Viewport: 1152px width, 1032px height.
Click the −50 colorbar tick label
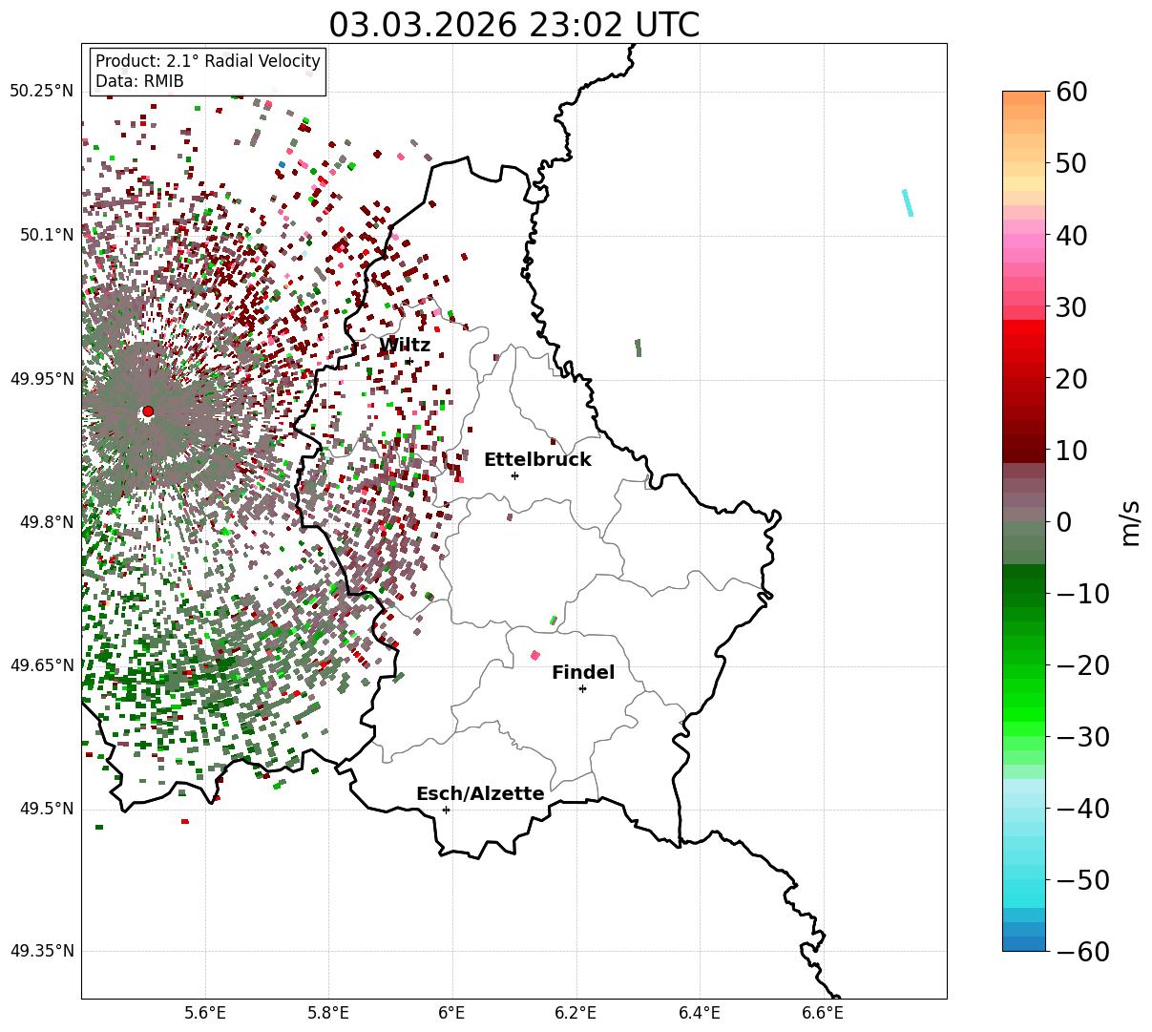(x=1082, y=880)
